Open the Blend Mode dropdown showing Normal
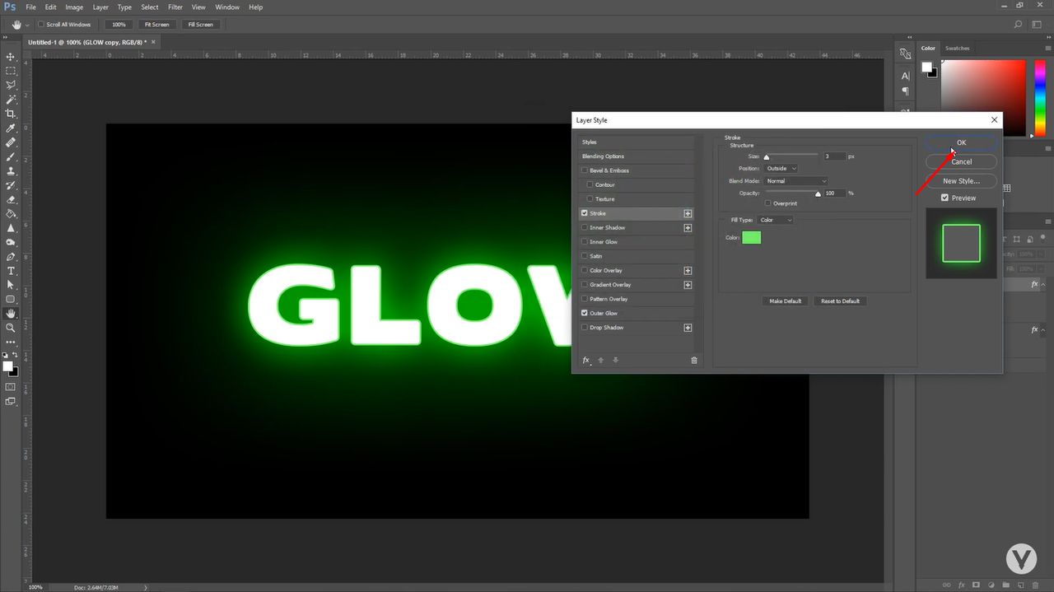1054x592 pixels. coord(795,181)
